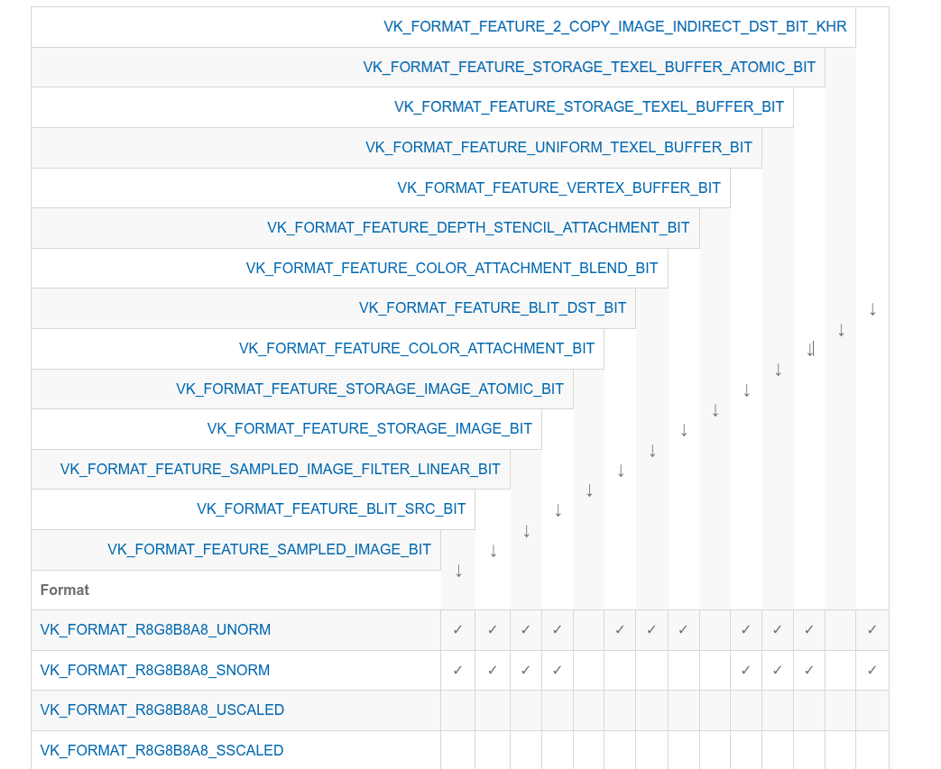Follow the VK_FORMAT_FEATURE_SAMPLED_IMAGE_FILTER_LINEAR_BIT link
The width and height of the screenshot is (941, 769).
click(x=281, y=469)
